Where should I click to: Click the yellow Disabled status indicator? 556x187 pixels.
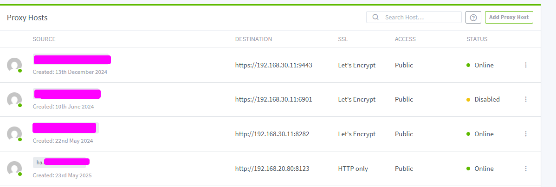pos(468,99)
